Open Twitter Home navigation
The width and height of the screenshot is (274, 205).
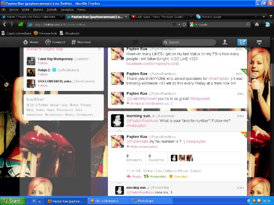point(31,42)
